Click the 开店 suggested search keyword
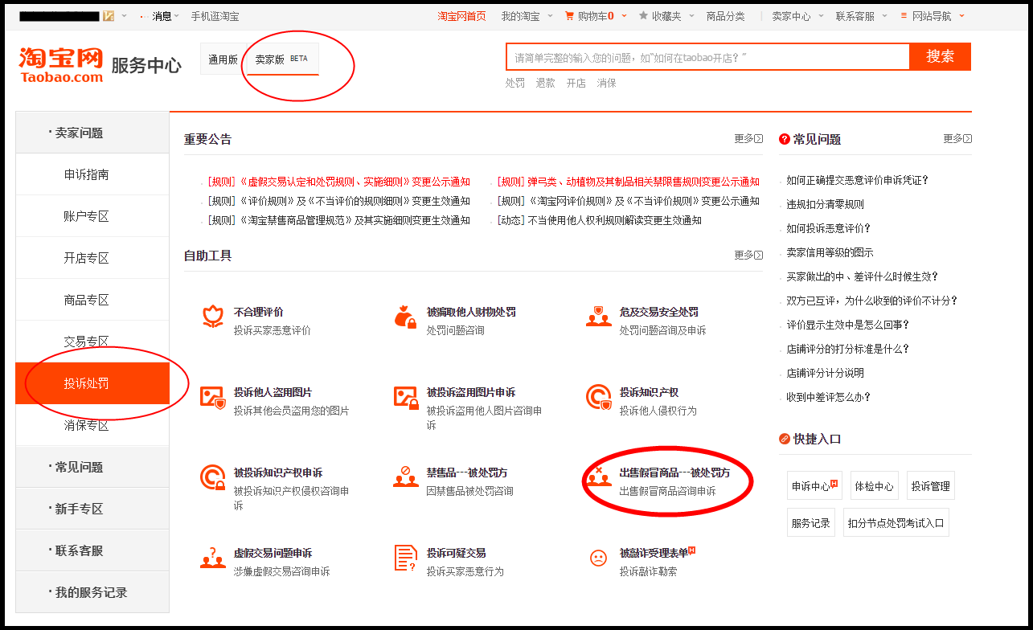1033x630 pixels. coord(576,83)
